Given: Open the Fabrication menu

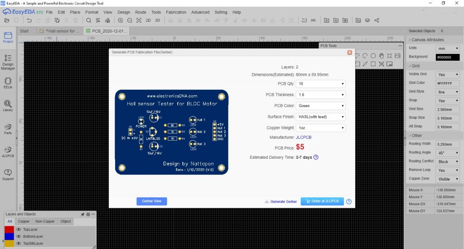Looking at the screenshot, I should (176, 12).
